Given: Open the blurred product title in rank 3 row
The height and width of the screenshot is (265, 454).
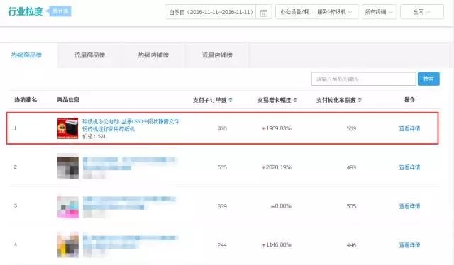Looking at the screenshot, I should pyautogui.click(x=129, y=203).
